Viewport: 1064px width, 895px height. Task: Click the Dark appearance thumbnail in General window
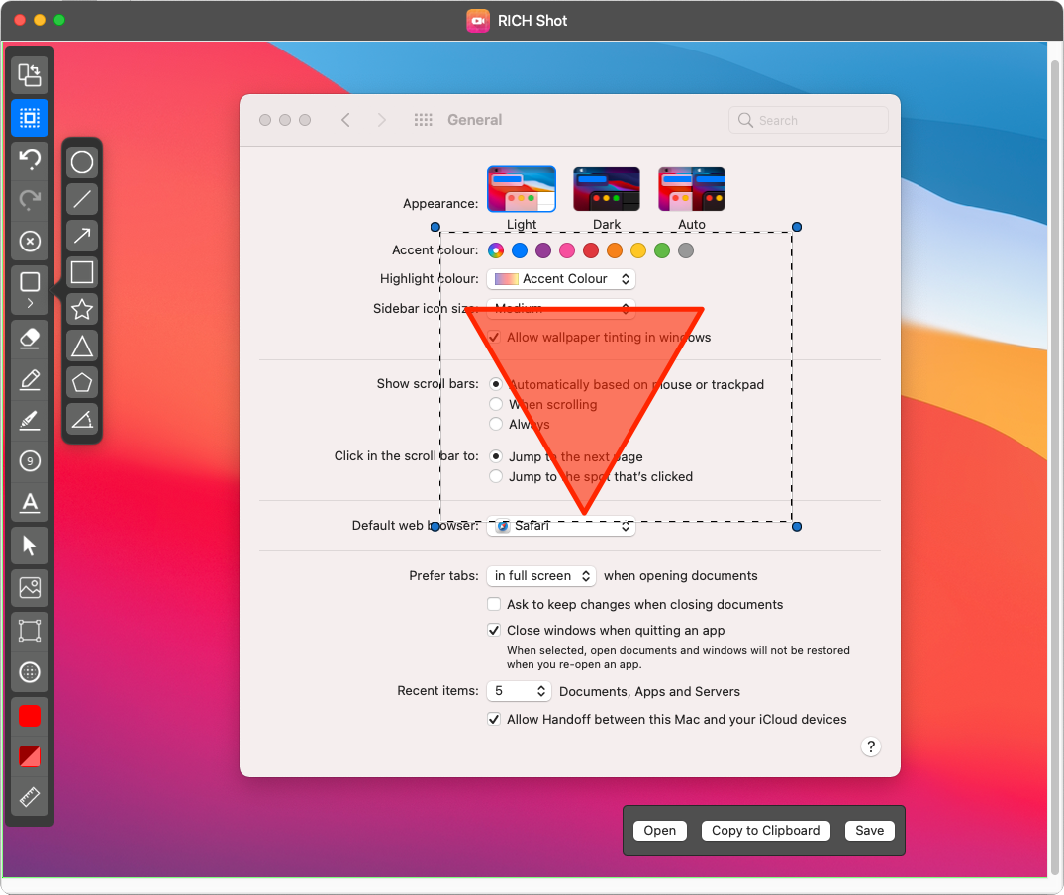(x=606, y=189)
